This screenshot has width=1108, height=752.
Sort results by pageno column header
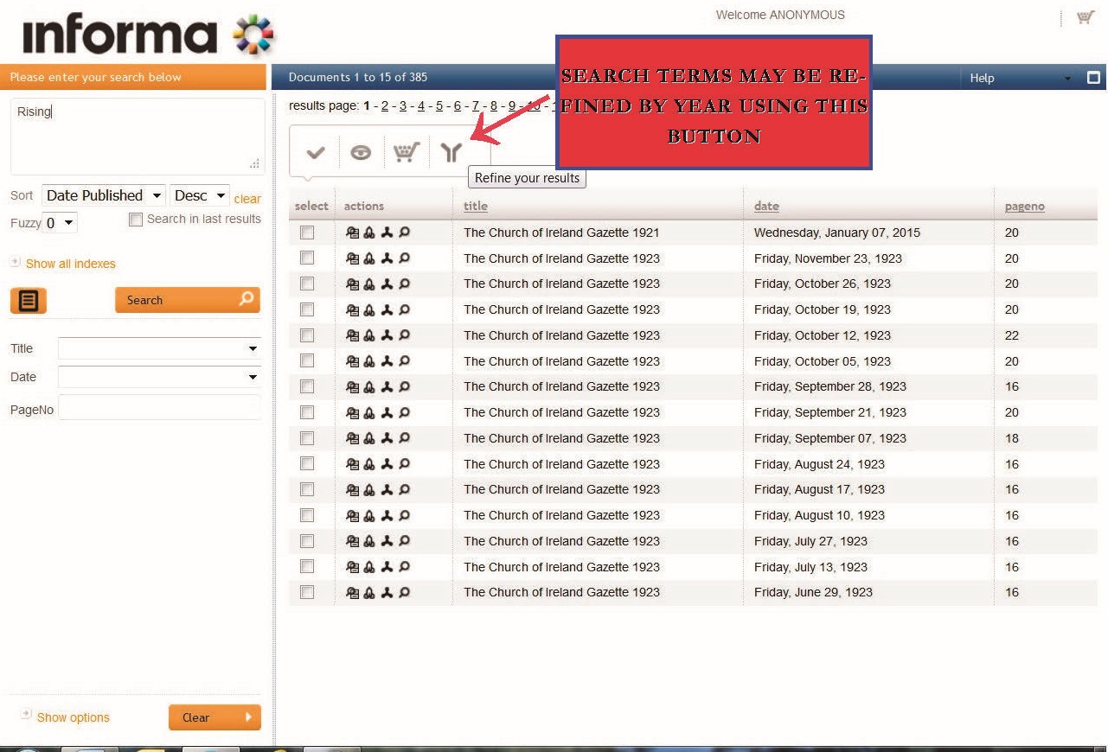[1025, 206]
